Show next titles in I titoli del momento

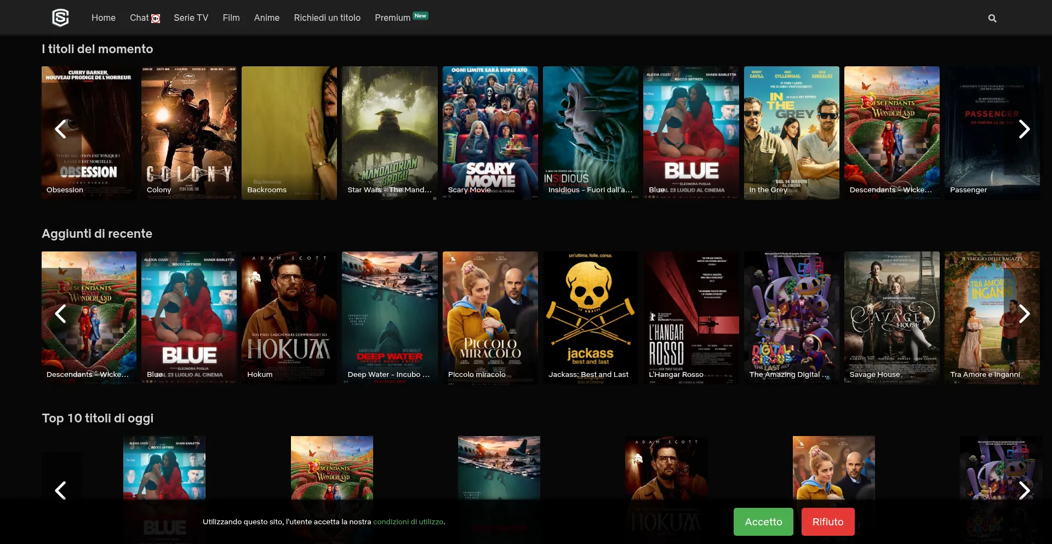pyautogui.click(x=1024, y=129)
